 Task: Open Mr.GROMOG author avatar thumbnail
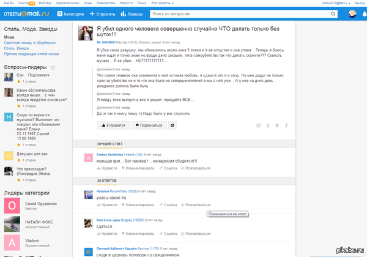click(86, 32)
